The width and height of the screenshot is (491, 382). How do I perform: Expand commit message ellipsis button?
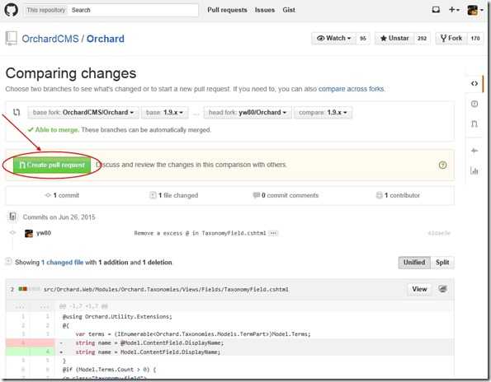click(273, 233)
